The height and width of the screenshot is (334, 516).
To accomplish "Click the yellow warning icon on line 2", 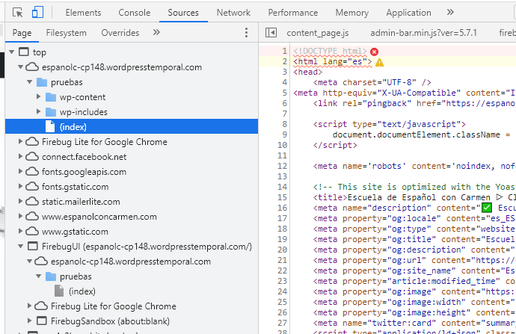I will coord(379,63).
